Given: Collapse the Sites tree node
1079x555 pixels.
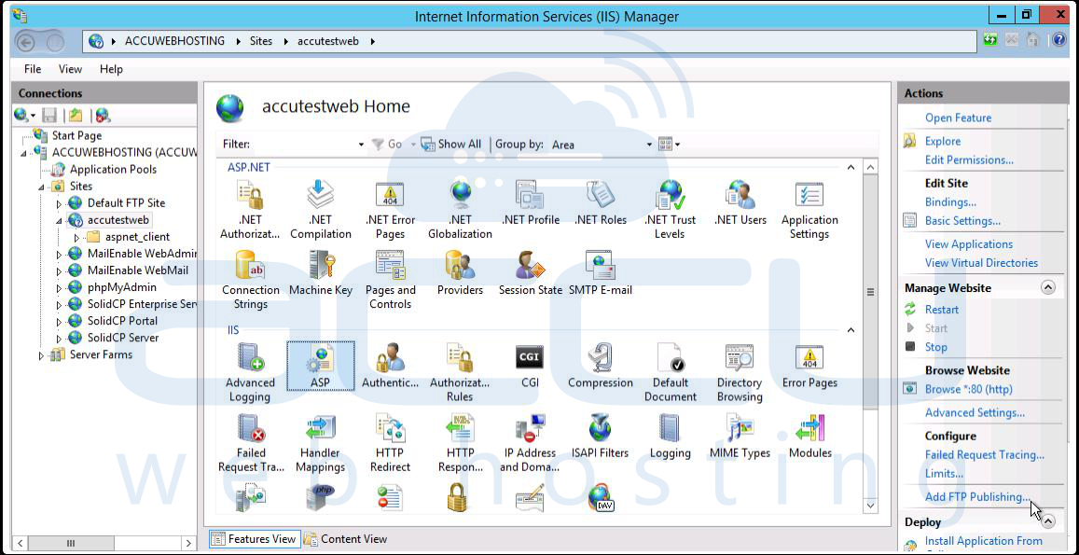Looking at the screenshot, I should pyautogui.click(x=41, y=187).
